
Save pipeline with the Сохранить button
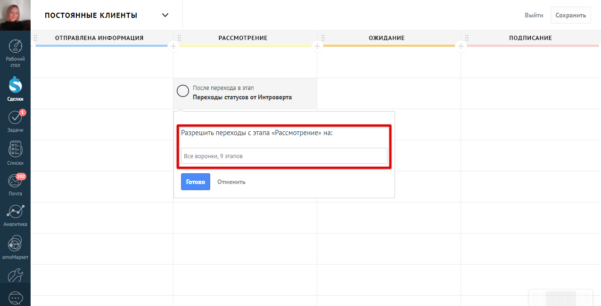[x=571, y=15]
